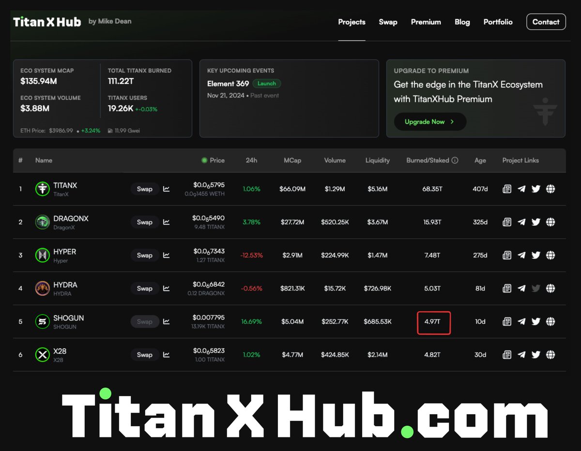Open the Portfolio nav tab

click(x=498, y=22)
